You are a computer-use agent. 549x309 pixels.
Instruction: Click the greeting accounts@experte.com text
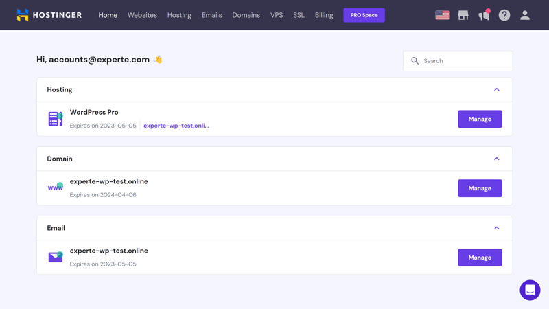(x=99, y=60)
